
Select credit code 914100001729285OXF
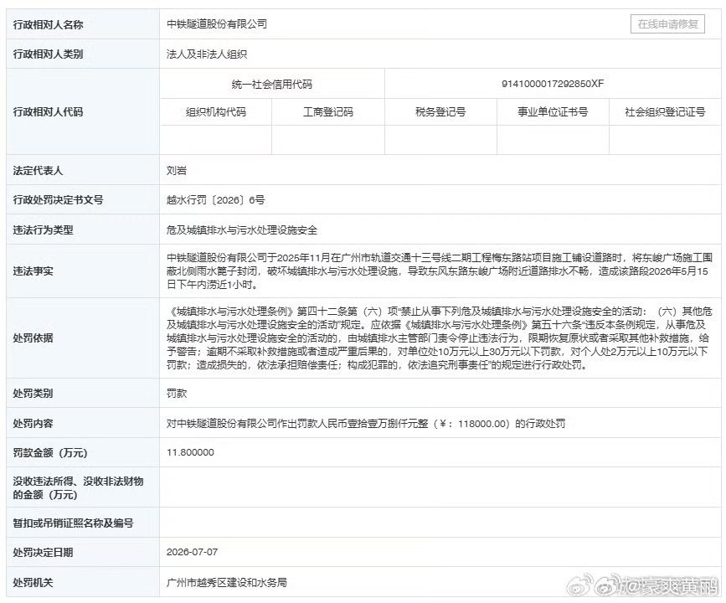click(x=553, y=84)
